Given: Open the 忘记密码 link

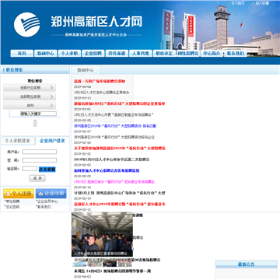Looking at the screenshot, I should pyautogui.click(x=12, y=207).
